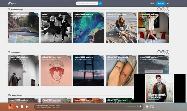Click corner play icon on statue card
The width and height of the screenshot is (187, 111).
[37, 57]
